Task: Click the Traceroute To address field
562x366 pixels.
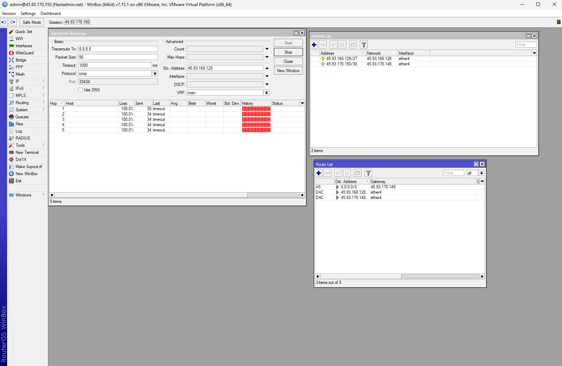Action: 118,49
